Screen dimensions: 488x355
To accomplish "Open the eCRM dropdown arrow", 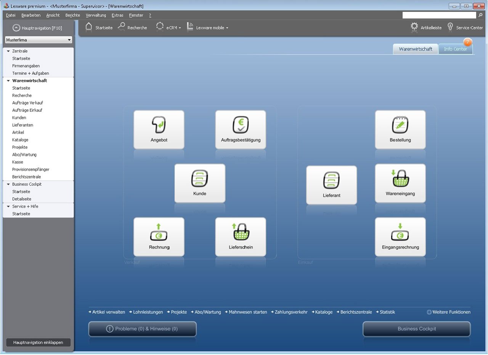I will (180, 28).
